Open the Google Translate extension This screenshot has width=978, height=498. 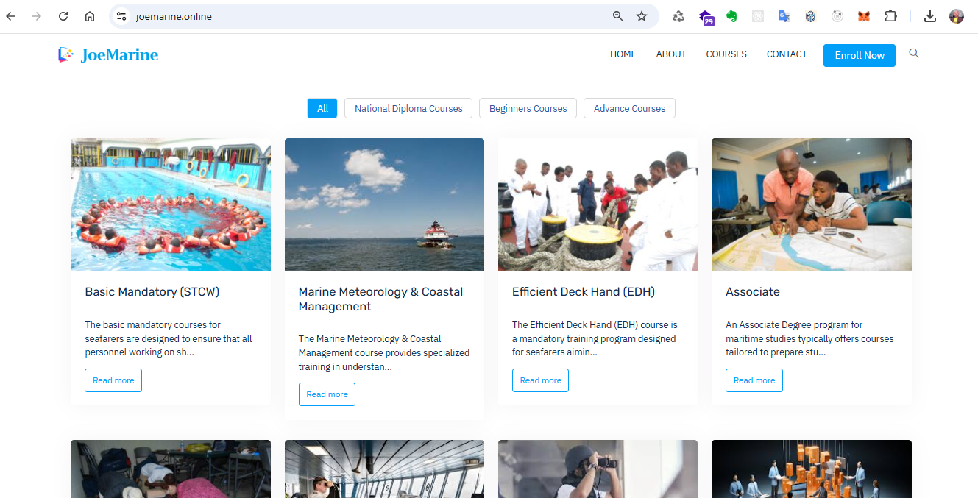coord(784,16)
